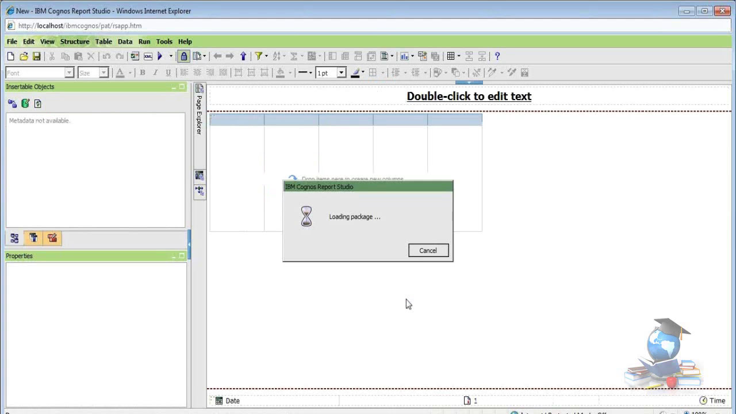Image resolution: width=736 pixels, height=414 pixels.
Task: Click the browser address bar URL
Action: (80, 26)
